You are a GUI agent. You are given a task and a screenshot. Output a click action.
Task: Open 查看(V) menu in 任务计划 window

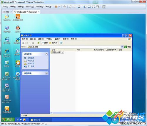(41, 39)
